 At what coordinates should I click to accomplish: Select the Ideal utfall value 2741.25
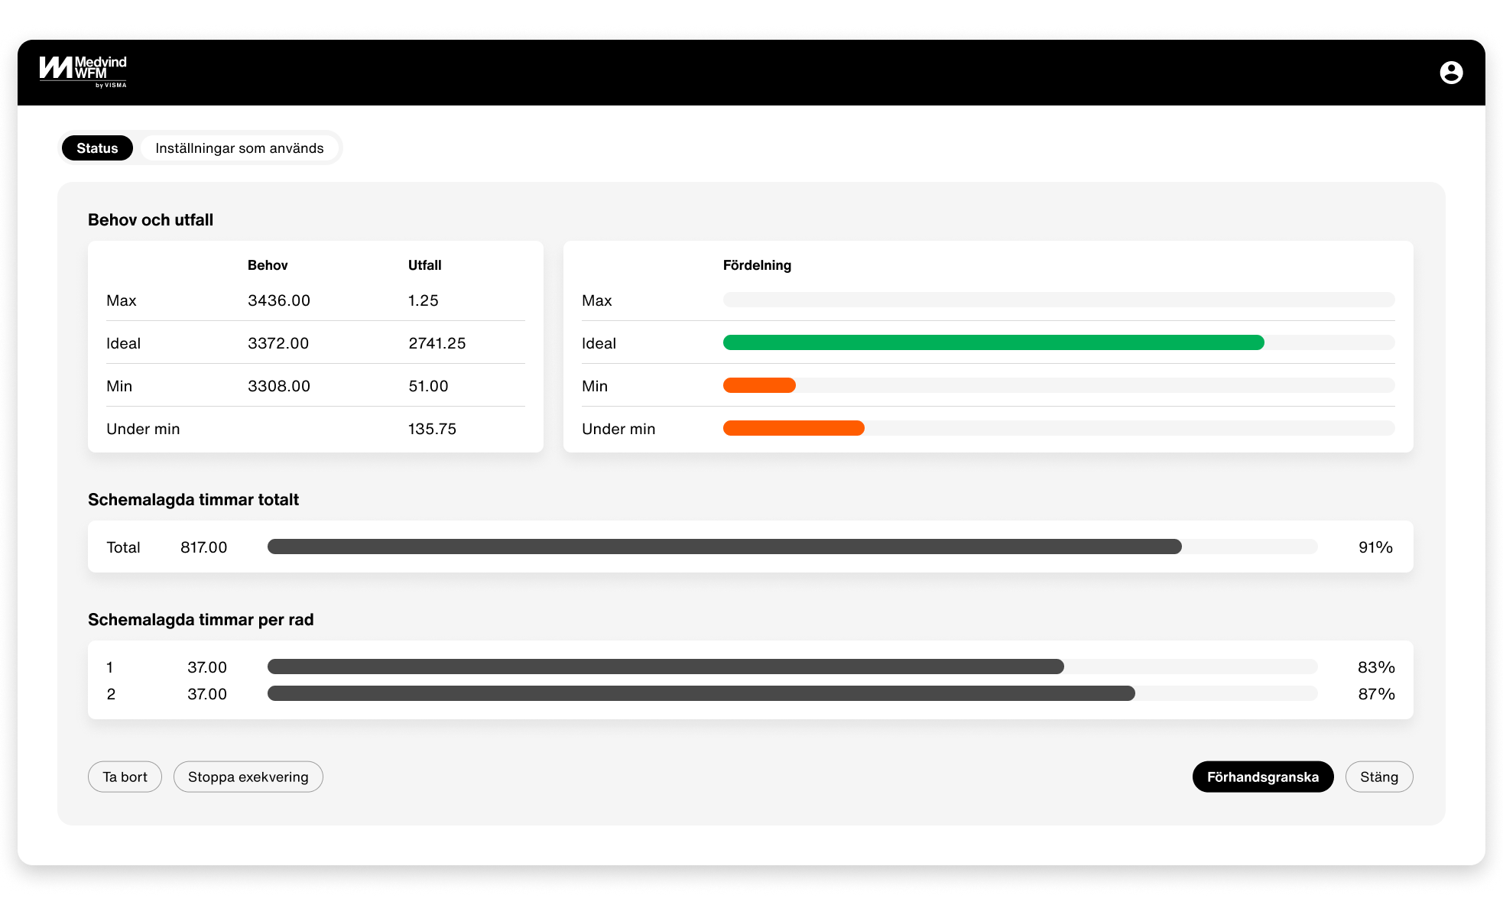coord(437,343)
